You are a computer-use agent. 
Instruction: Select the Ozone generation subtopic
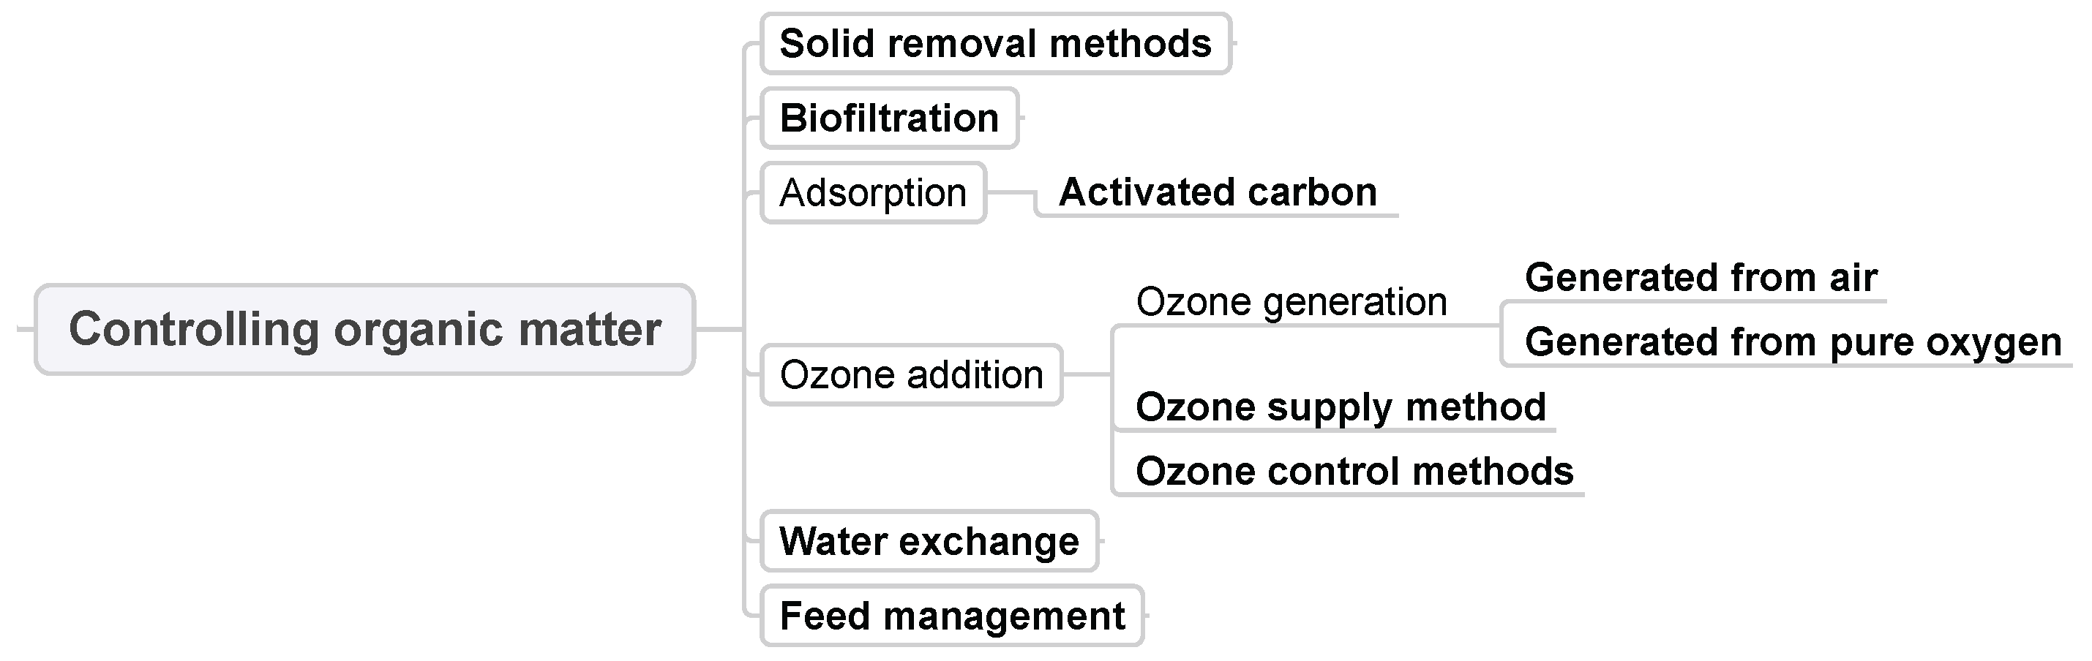pos(1291,302)
